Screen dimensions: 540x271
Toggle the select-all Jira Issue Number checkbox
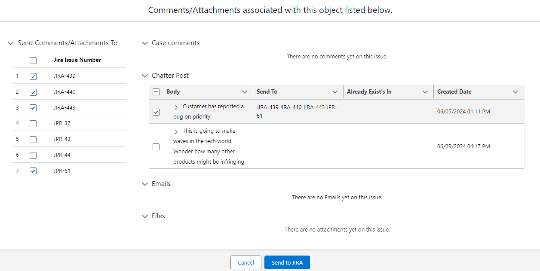pos(33,61)
